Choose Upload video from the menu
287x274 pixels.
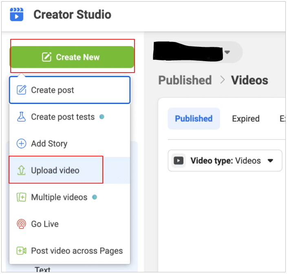click(x=70, y=170)
